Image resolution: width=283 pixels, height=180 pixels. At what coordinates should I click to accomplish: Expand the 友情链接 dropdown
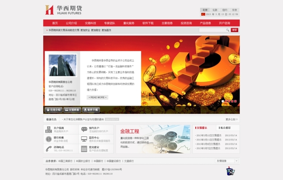pyautogui.click(x=227, y=161)
